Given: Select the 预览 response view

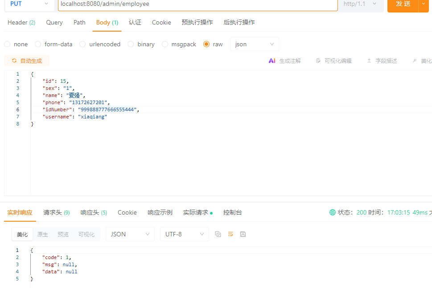Looking at the screenshot, I should [63, 234].
